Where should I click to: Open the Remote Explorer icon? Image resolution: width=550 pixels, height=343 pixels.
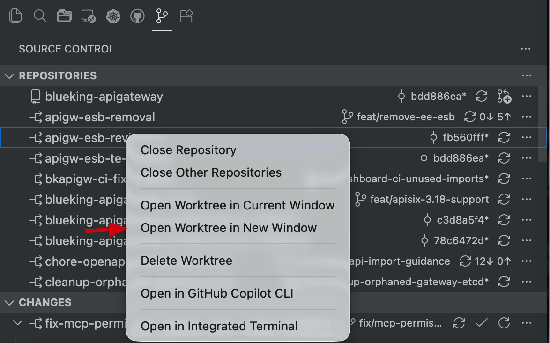pos(89,16)
